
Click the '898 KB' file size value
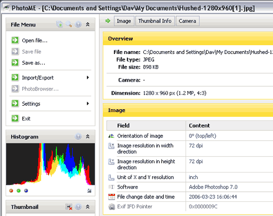(x=151, y=67)
